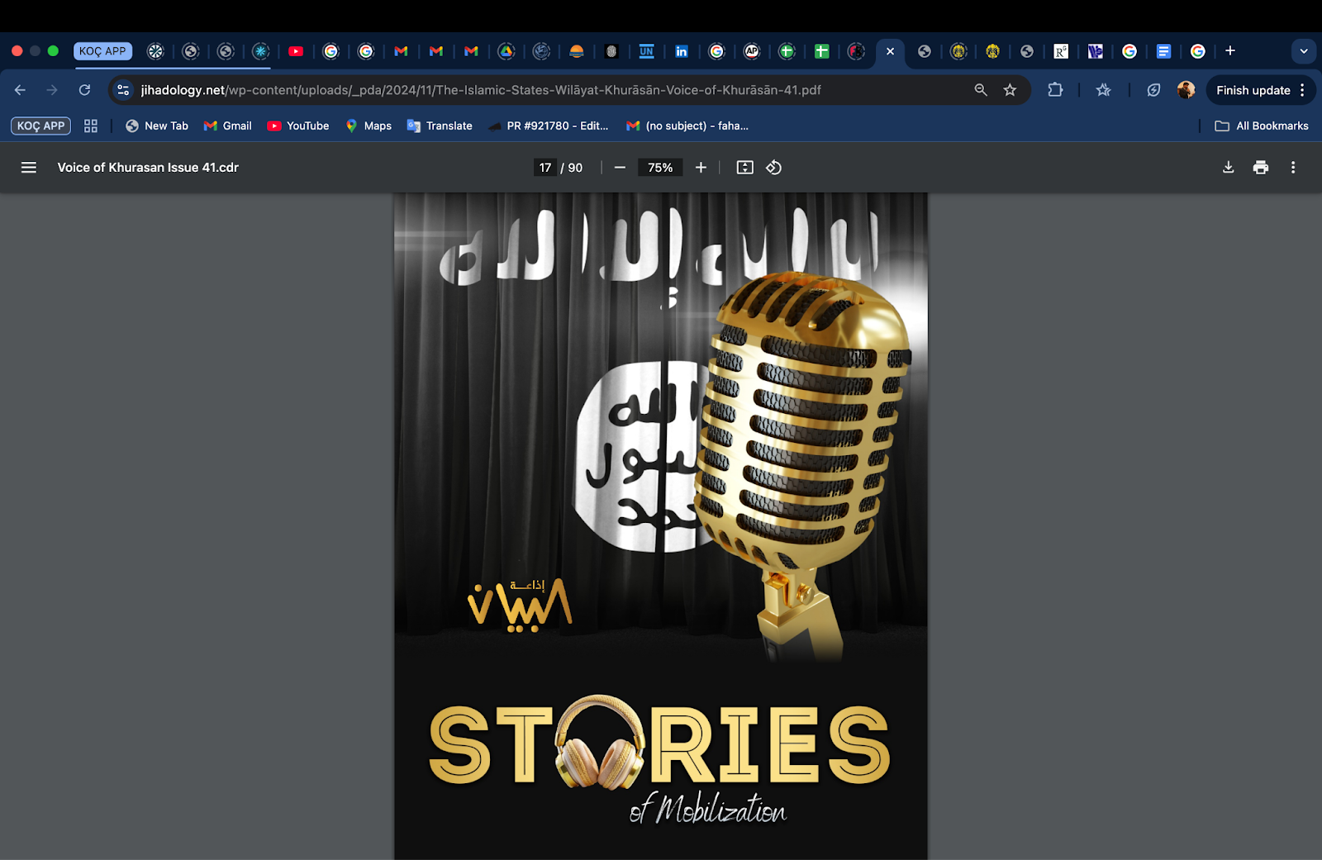Image resolution: width=1322 pixels, height=860 pixels.
Task: Switch to the LinkedIn tab
Action: (x=682, y=51)
